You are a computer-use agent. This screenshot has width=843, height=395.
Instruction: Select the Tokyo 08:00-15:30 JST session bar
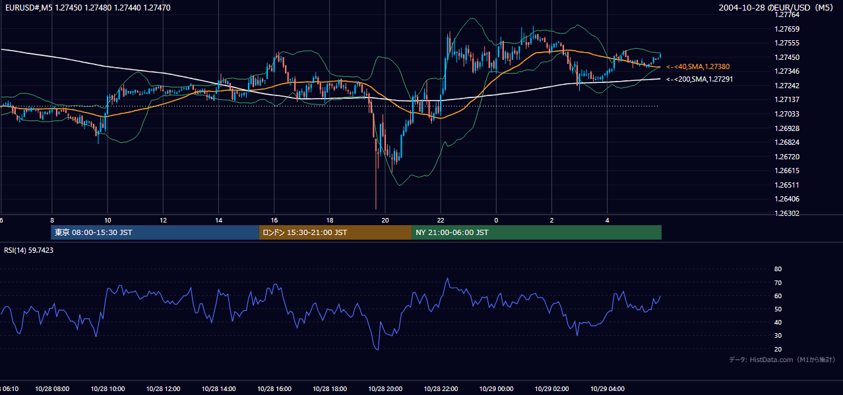point(155,232)
